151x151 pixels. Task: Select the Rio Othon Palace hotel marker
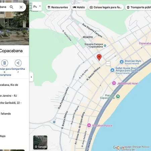(x=89, y=125)
